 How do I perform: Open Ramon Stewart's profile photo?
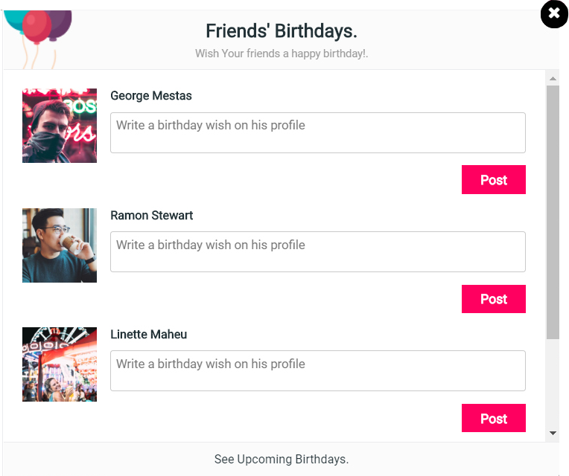coord(60,245)
